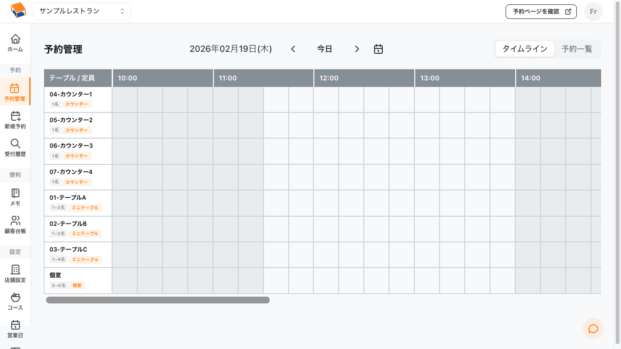This screenshot has width=621, height=349.
Task: Click the chat support bubble icon
Action: [593, 329]
